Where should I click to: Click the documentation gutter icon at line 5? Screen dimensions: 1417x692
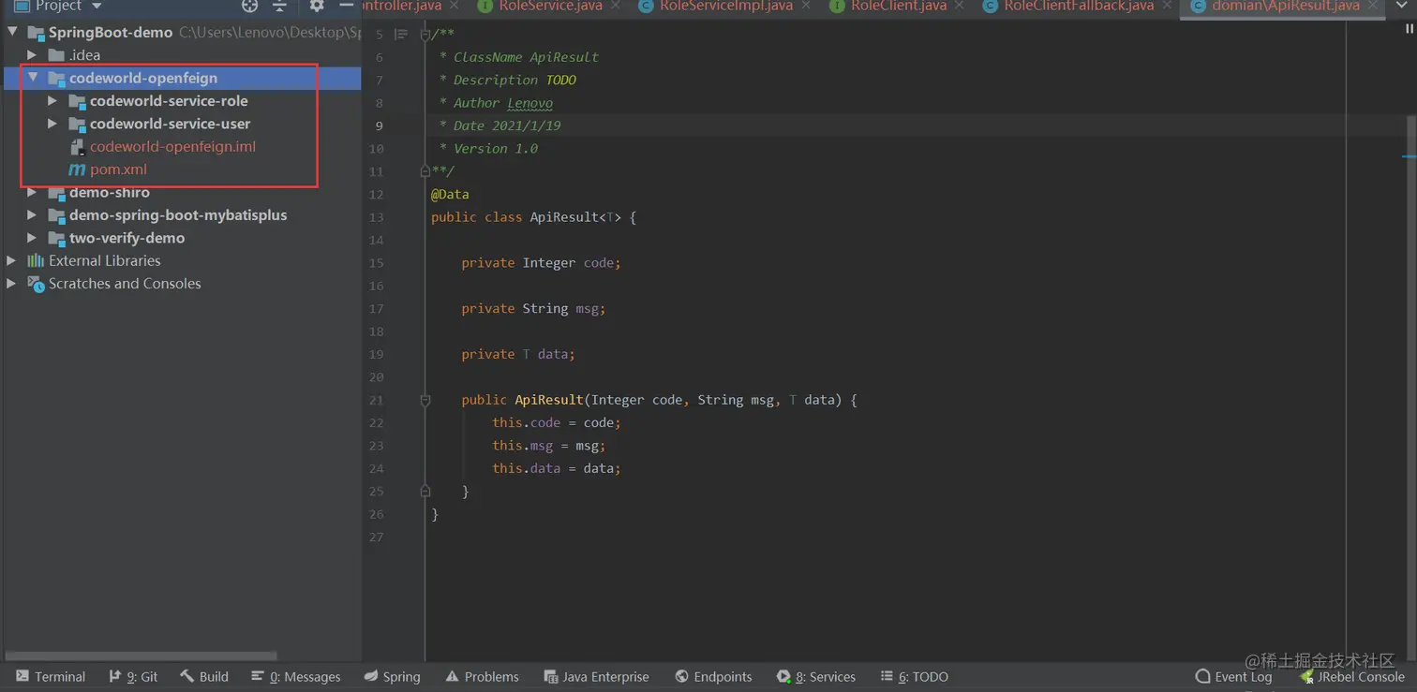click(400, 35)
